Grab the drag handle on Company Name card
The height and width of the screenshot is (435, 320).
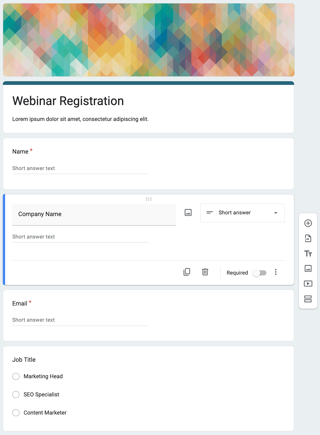149,199
